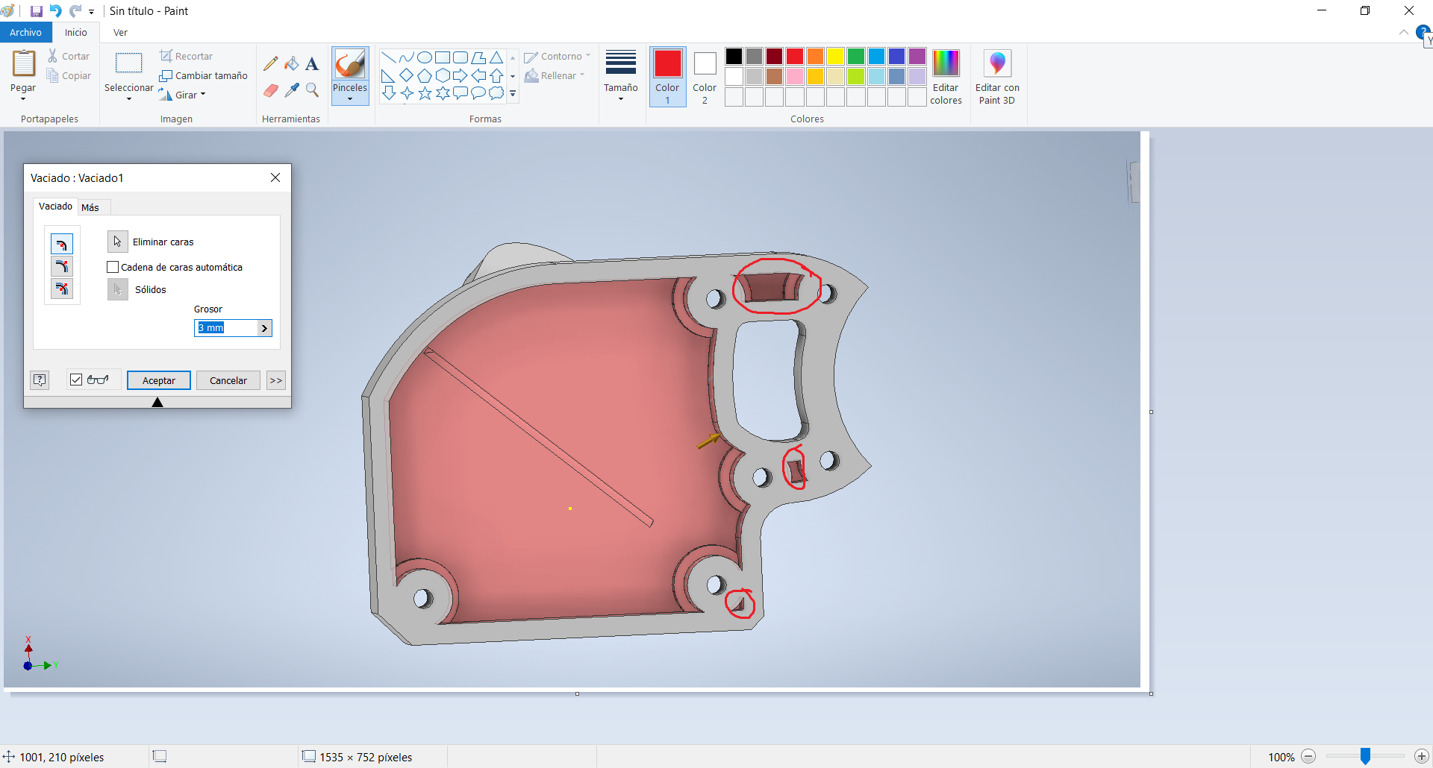This screenshot has width=1433, height=768.
Task: Check Cadena de caras automática
Action: point(113,267)
